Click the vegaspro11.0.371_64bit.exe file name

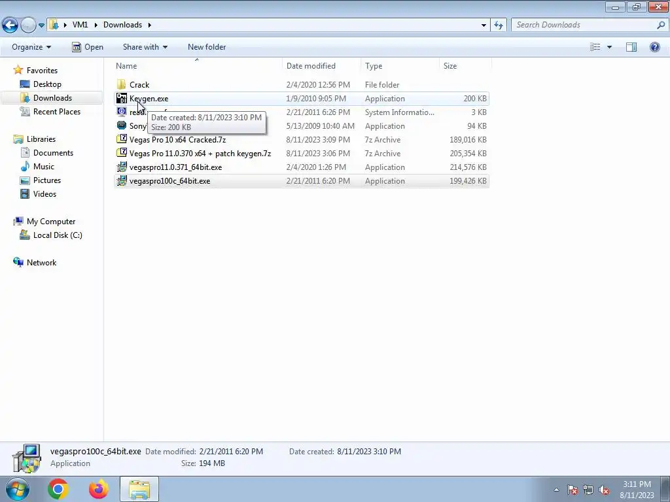175,167
